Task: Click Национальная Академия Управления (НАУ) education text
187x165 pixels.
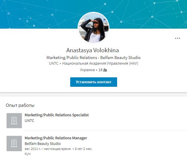Action: tap(100, 63)
